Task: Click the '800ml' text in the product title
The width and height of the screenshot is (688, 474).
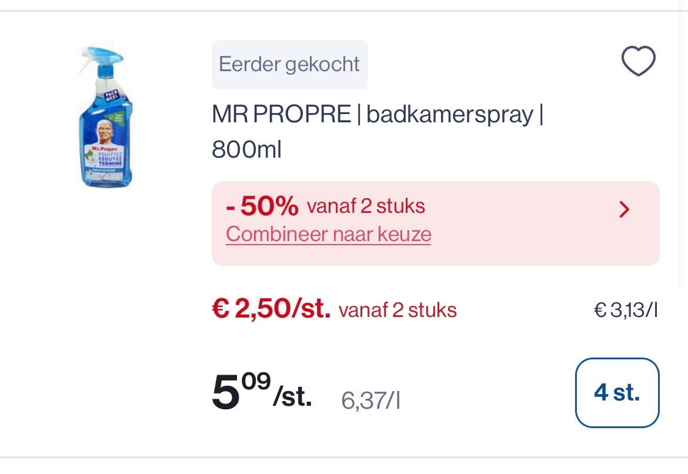Action: tap(246, 149)
